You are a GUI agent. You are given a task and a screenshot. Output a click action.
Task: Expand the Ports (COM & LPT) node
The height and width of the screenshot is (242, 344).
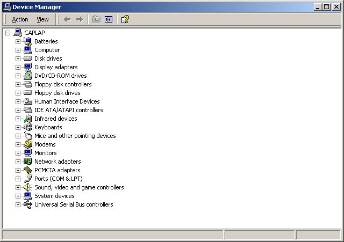pos(18,179)
